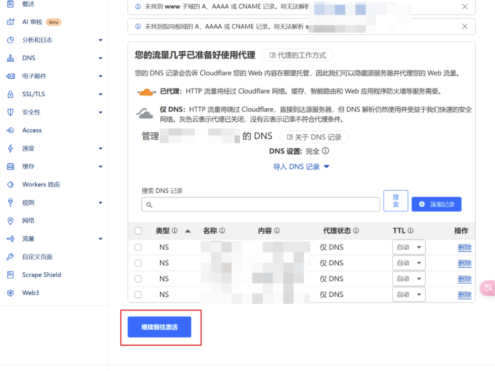The width and height of the screenshot is (495, 371).
Task: Expand the SSL/TLS submenu arrow
Action: 101,94
